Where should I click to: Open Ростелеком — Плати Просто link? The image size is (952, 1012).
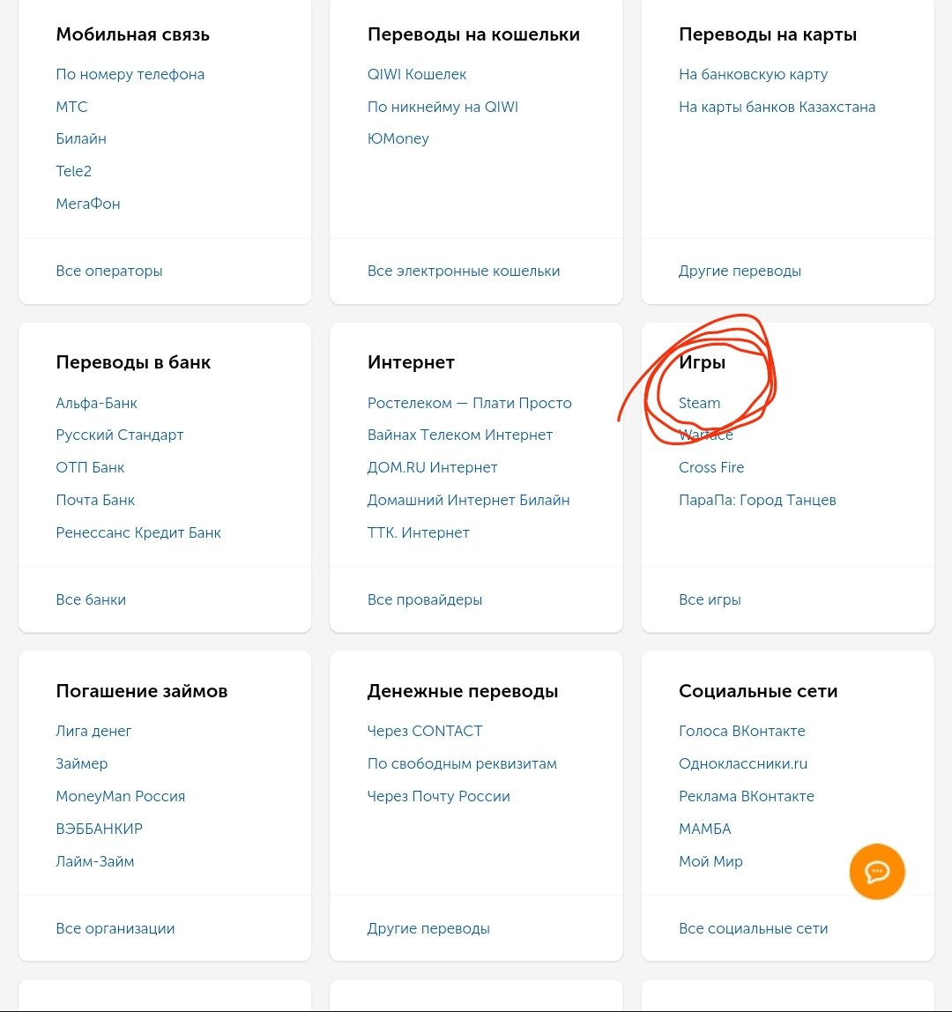(x=469, y=404)
